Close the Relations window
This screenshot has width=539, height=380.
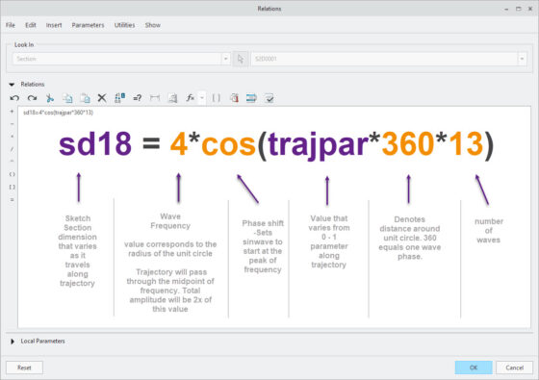click(530, 9)
